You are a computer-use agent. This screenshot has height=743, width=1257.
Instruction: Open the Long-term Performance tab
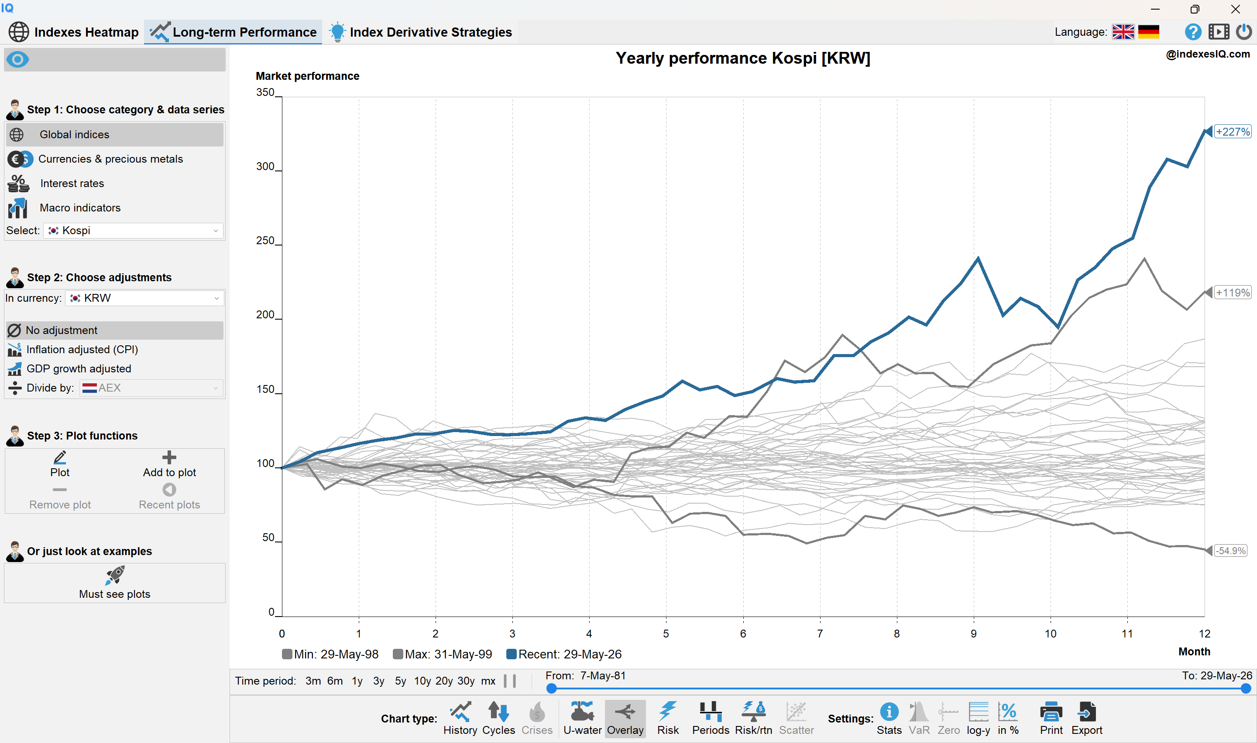pos(233,32)
